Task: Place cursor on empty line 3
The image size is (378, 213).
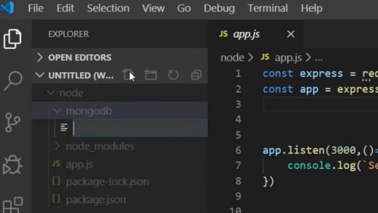Action: (321, 104)
